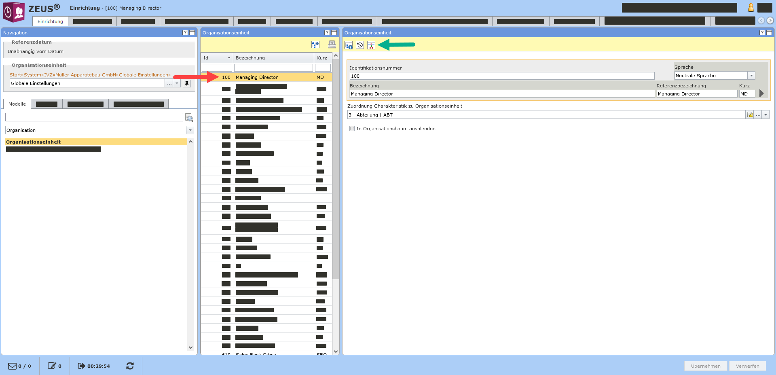Open the structure assignment icon beside the green arrow
The width and height of the screenshot is (776, 375).
point(371,45)
